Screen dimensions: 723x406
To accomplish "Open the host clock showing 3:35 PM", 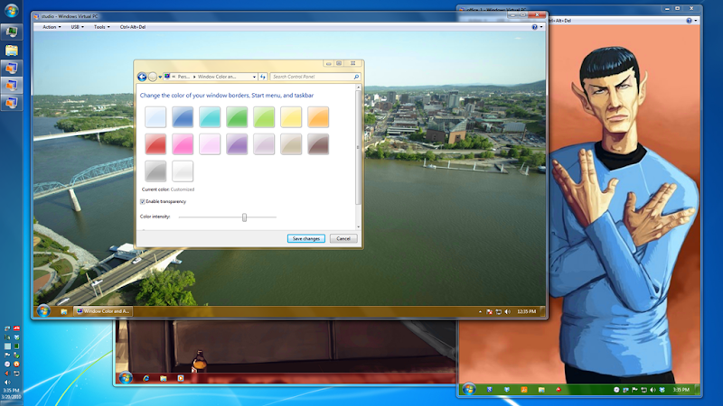I will pyautogui.click(x=11, y=391).
